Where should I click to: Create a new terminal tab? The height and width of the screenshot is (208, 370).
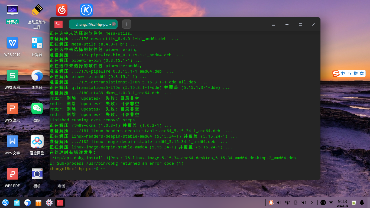[126, 24]
